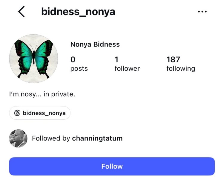
Task: Select the bidness_nonya username header
Action: pos(78,12)
